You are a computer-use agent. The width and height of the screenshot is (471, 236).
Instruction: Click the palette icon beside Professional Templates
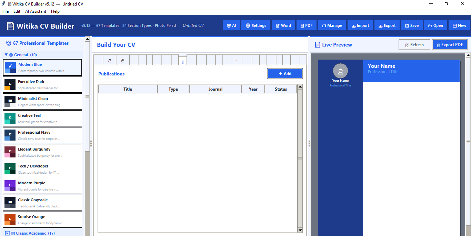pyautogui.click(x=8, y=43)
